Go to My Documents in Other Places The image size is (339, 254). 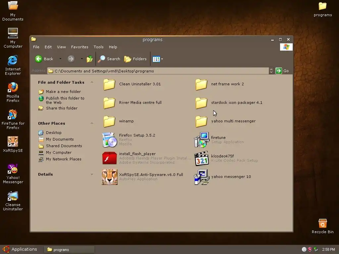(60, 139)
